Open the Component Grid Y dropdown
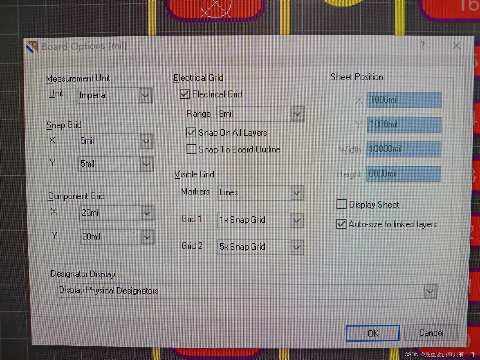 click(x=147, y=236)
